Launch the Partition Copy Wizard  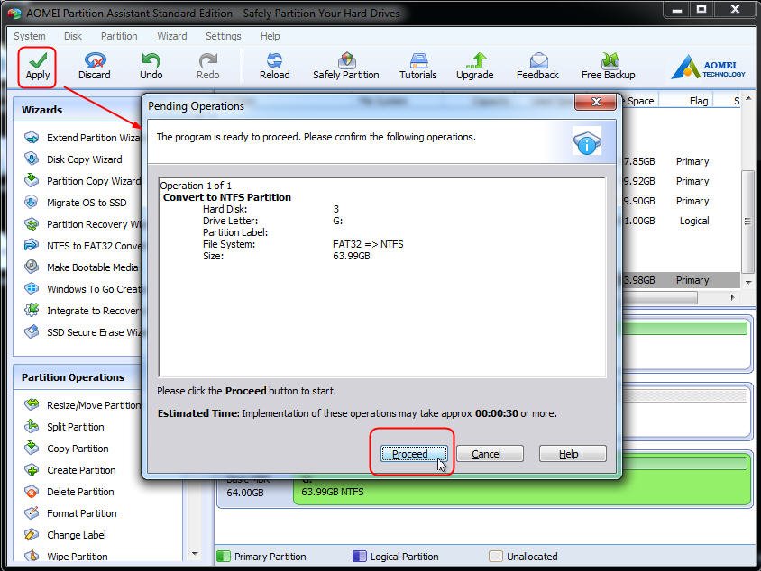pos(82,181)
